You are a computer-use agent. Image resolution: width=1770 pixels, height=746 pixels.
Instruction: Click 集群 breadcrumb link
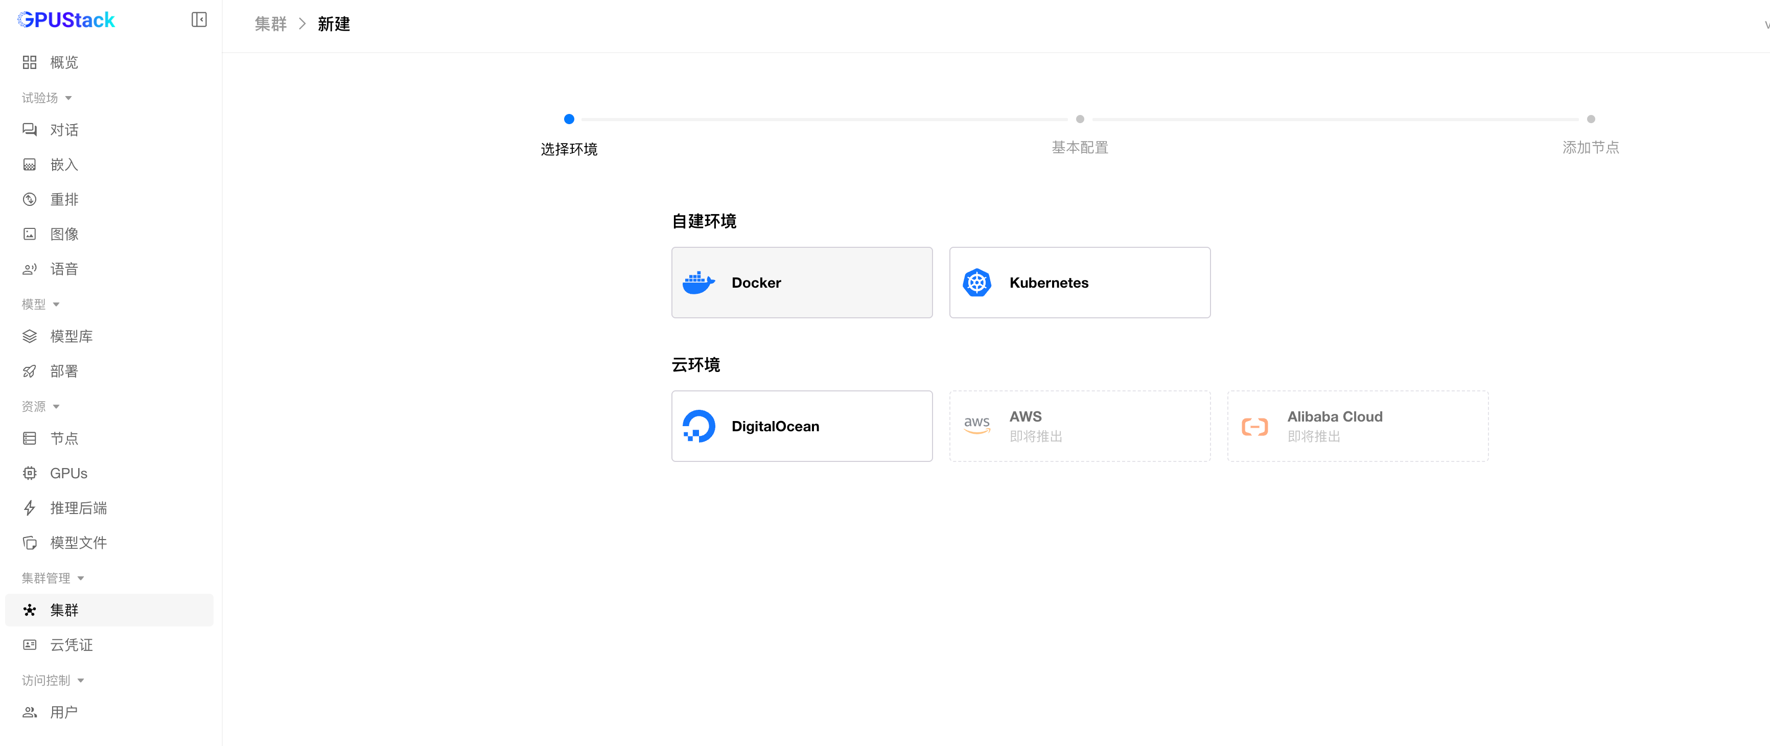pyautogui.click(x=270, y=24)
